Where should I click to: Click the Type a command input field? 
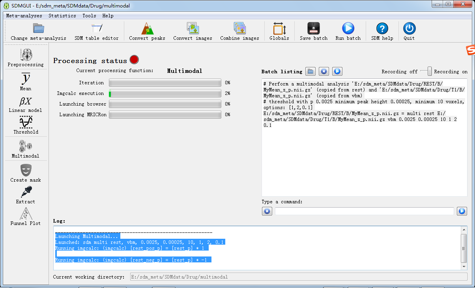364,212
